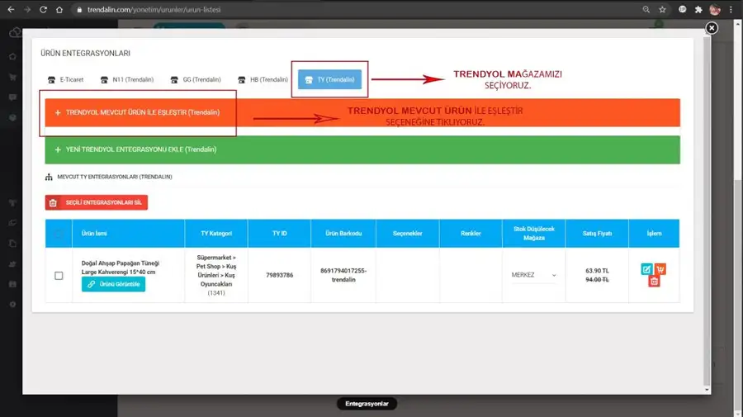Click the chat message icon in left sidebar
This screenshot has width=743, height=417.
pos(12,97)
